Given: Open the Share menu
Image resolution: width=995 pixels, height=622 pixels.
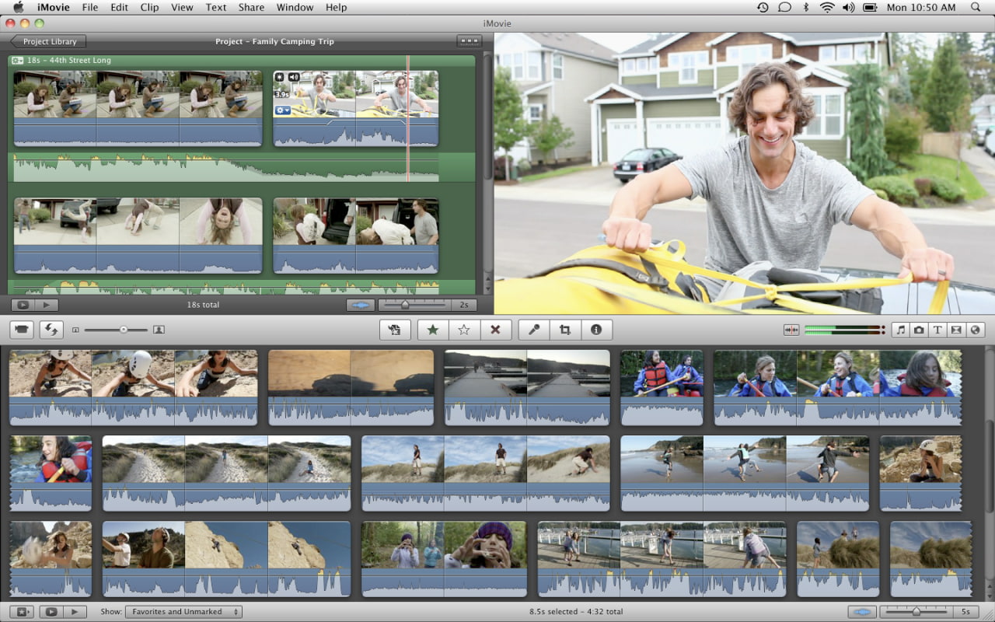Looking at the screenshot, I should (x=251, y=8).
